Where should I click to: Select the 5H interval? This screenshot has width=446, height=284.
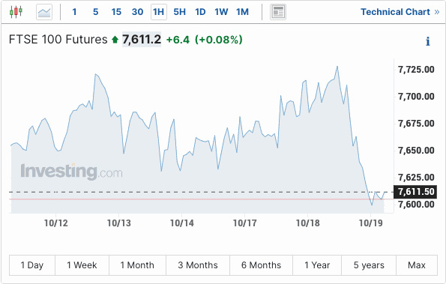click(180, 12)
